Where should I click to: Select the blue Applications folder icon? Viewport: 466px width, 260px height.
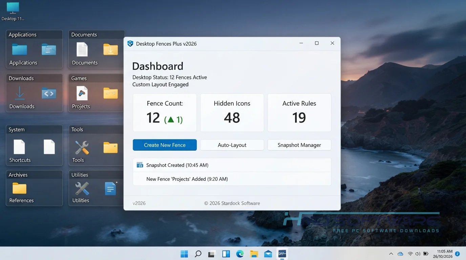click(x=19, y=49)
